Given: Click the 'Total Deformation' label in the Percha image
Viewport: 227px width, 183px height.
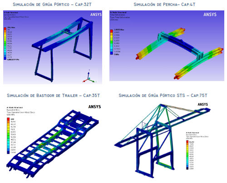Looking at the screenshot, I should (x=118, y=15).
